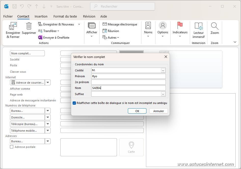This screenshot has width=241, height=169.
Task: Click into the 2e prénom field
Action: [x=128, y=82]
